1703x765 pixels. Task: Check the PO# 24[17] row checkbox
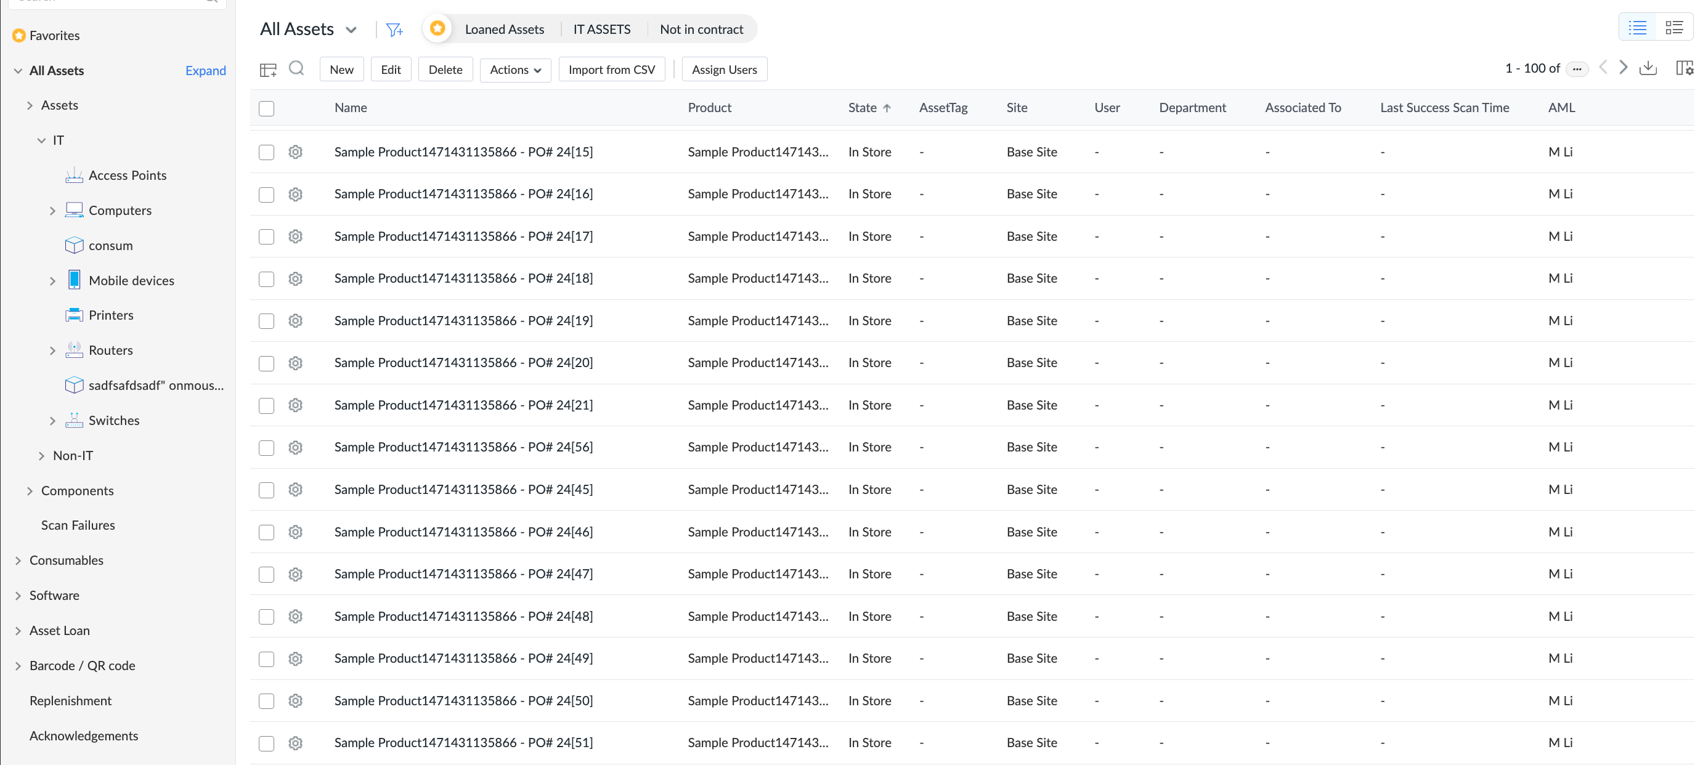266,237
